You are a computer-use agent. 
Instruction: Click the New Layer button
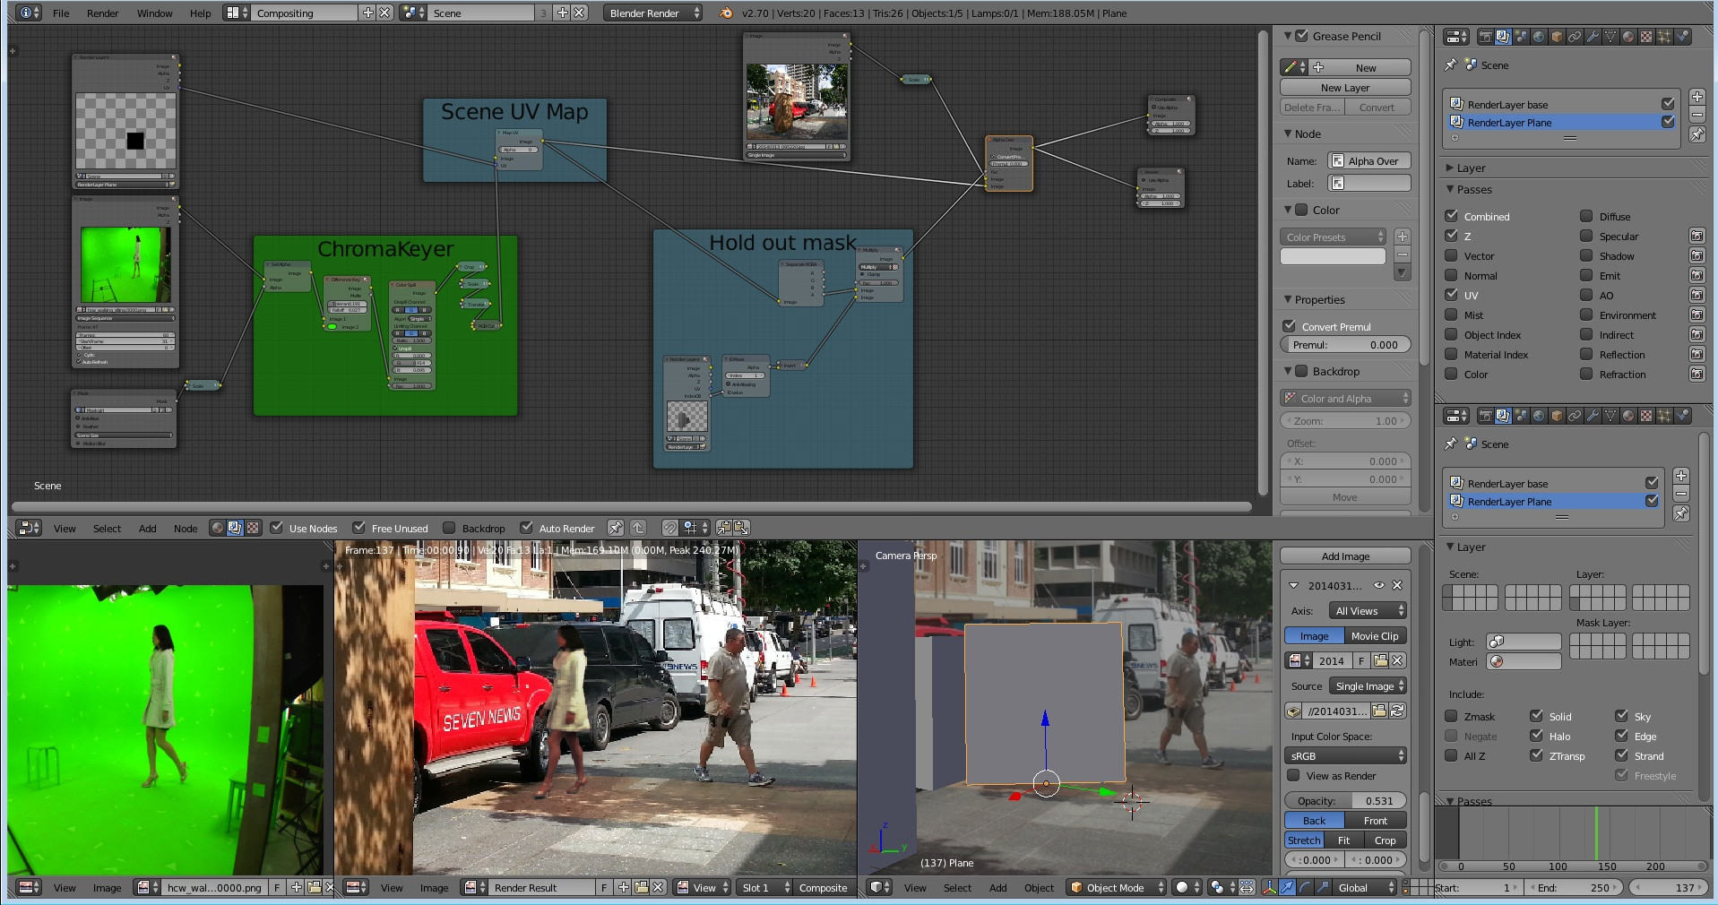[1345, 87]
